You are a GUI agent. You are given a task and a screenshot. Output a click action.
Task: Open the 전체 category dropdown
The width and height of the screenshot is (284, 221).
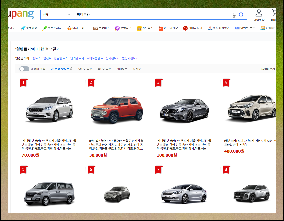pos(57,15)
